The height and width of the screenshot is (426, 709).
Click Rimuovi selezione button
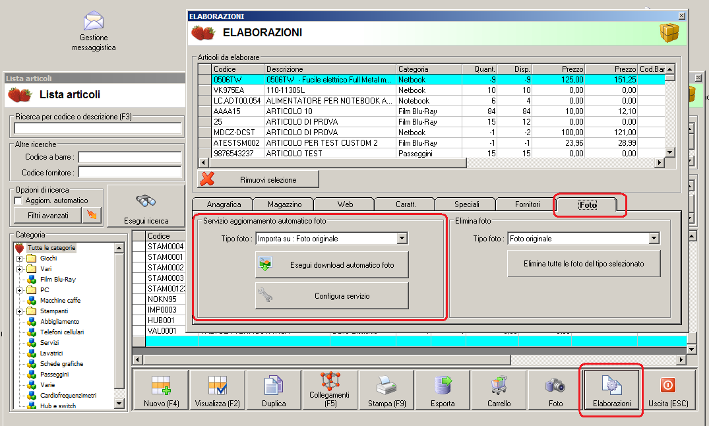[258, 179]
